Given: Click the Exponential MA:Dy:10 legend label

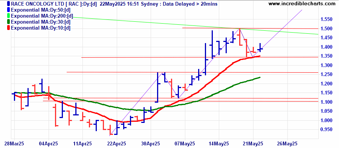Looking at the screenshot, I should (x=41, y=28).
